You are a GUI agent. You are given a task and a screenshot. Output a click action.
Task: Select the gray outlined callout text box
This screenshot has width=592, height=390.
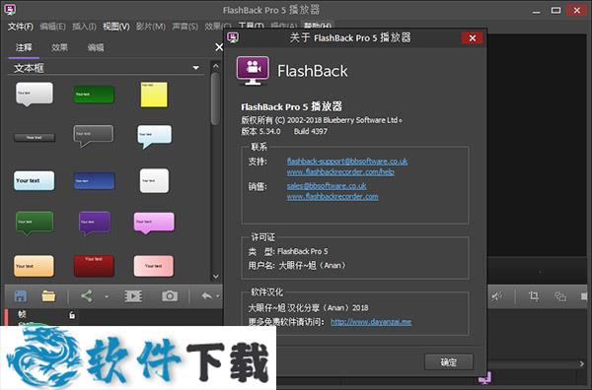coord(94,136)
